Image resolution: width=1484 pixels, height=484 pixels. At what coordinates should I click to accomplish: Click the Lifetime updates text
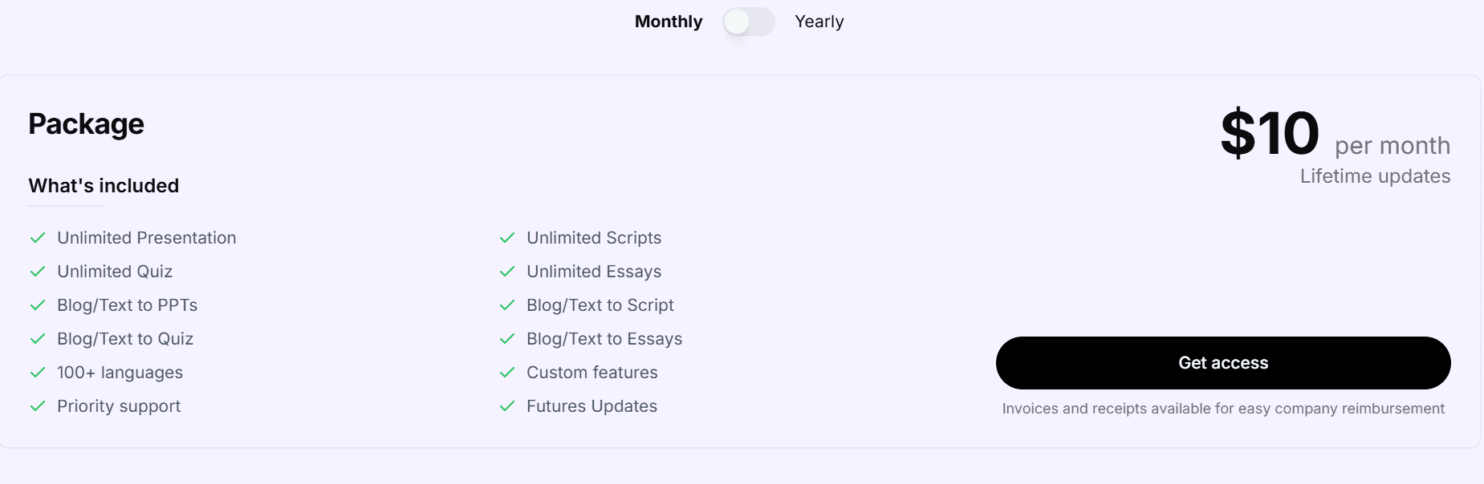pyautogui.click(x=1374, y=176)
